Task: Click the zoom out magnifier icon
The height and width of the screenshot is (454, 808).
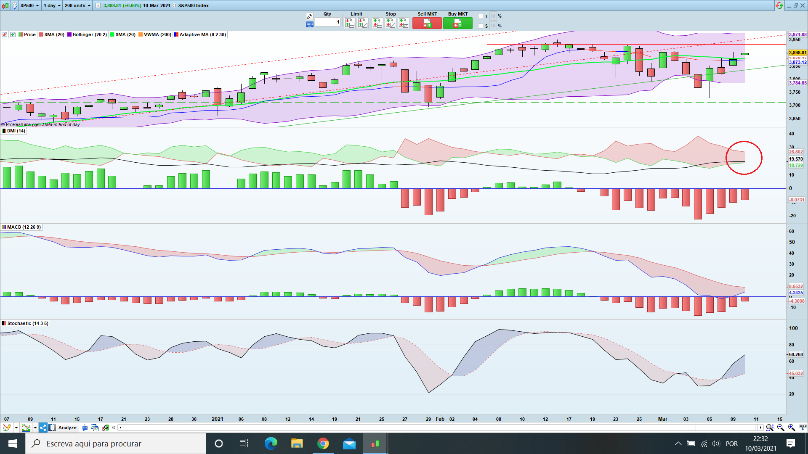Action: (x=781, y=428)
